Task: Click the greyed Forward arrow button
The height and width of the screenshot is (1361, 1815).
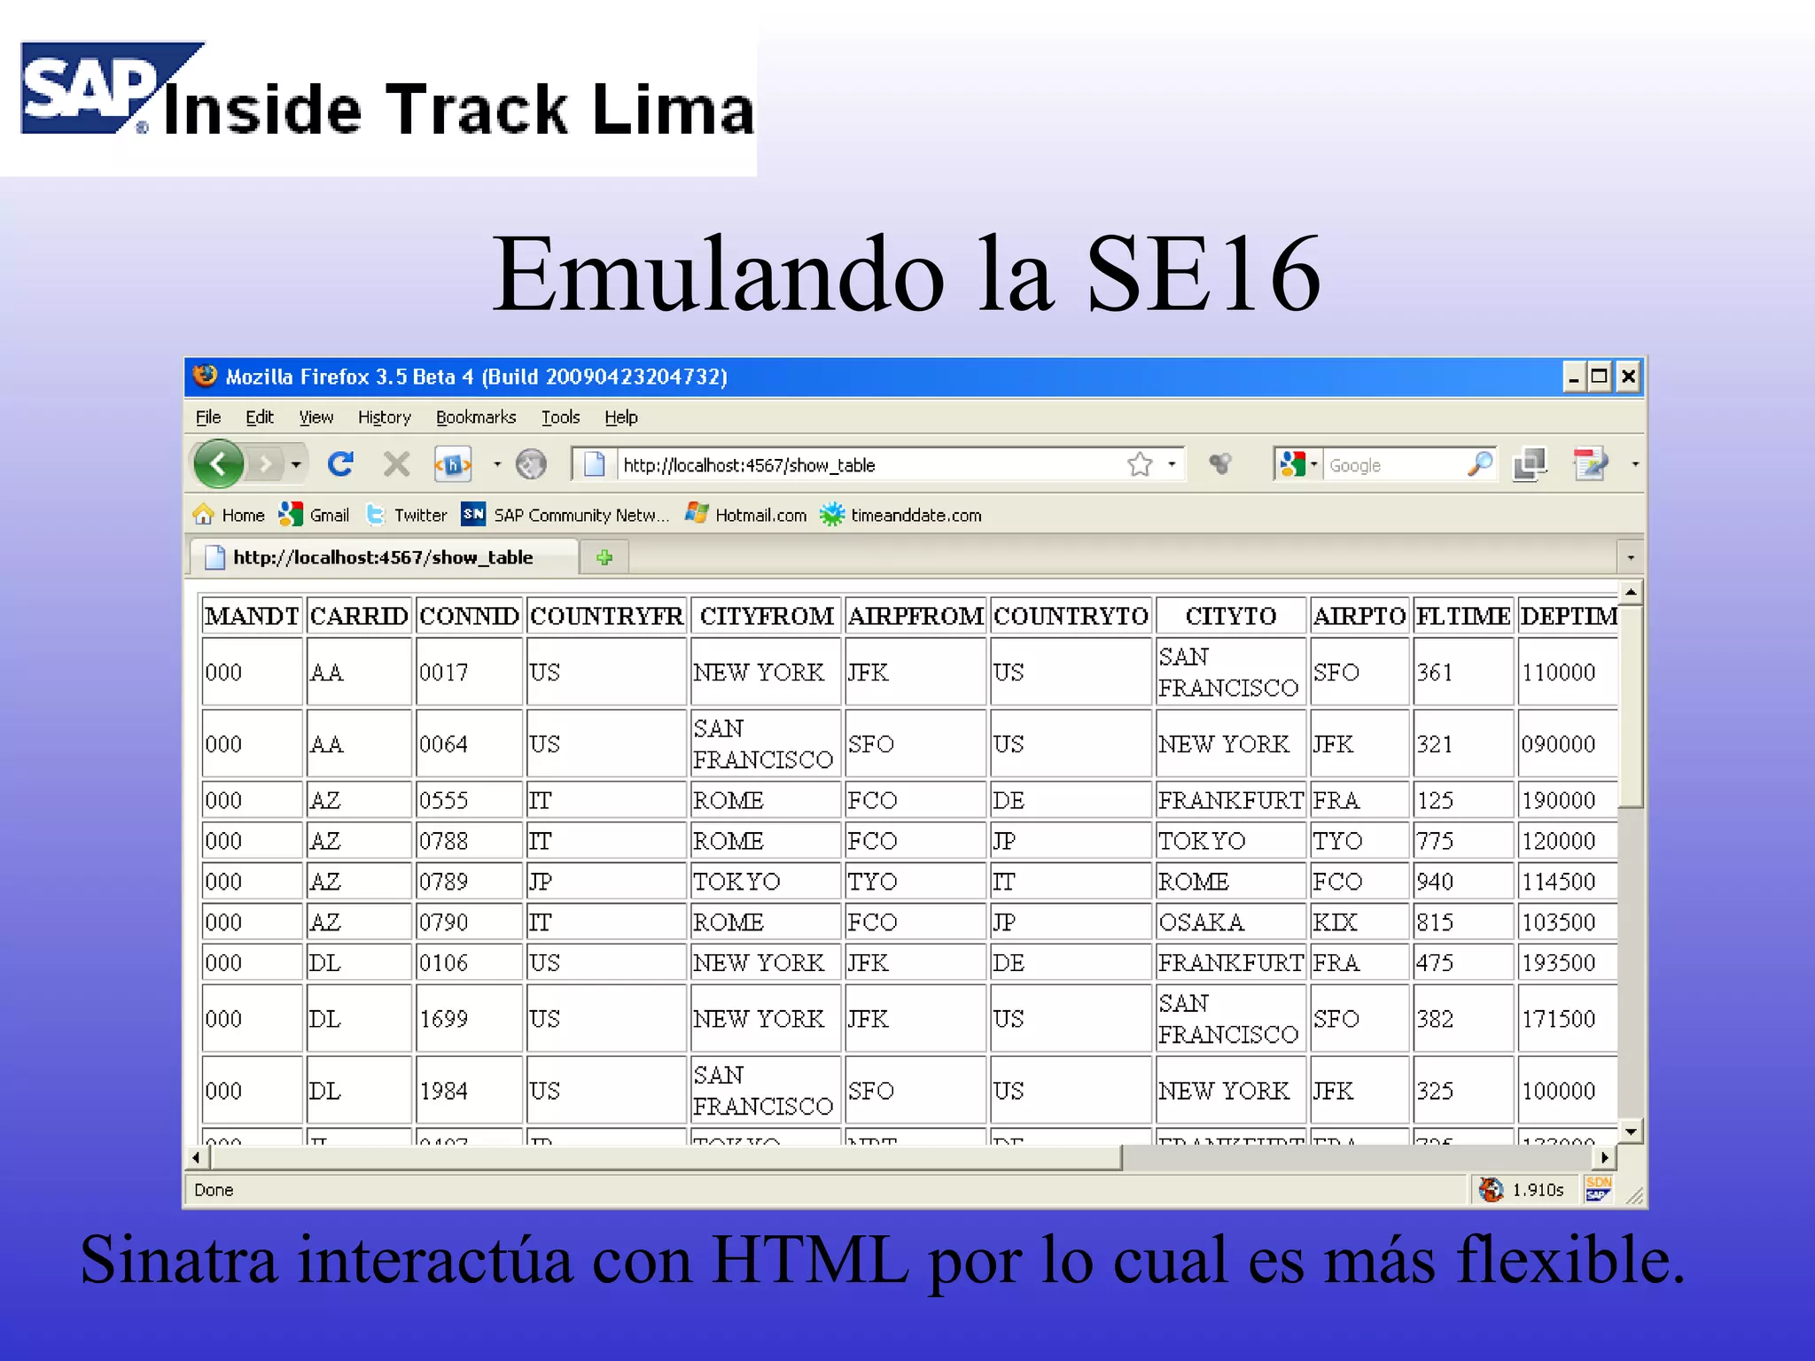Action: (265, 463)
